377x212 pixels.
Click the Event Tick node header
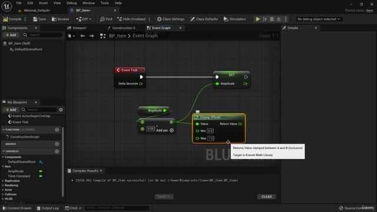coord(130,70)
